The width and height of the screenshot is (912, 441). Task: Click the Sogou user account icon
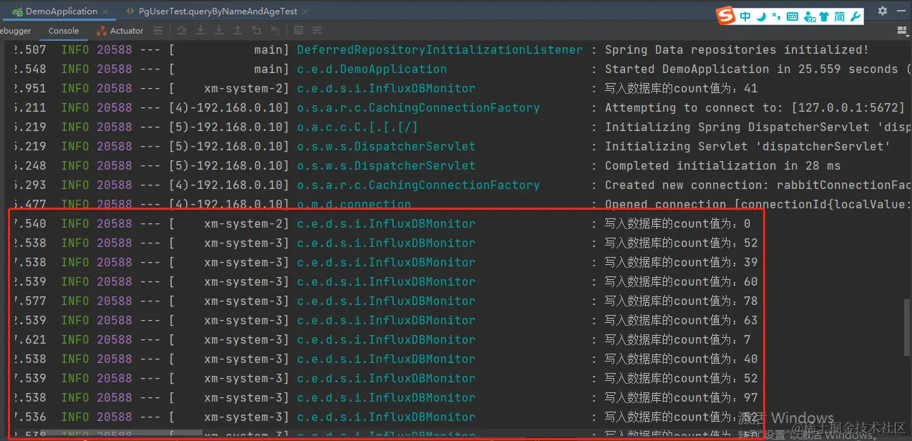(x=809, y=16)
